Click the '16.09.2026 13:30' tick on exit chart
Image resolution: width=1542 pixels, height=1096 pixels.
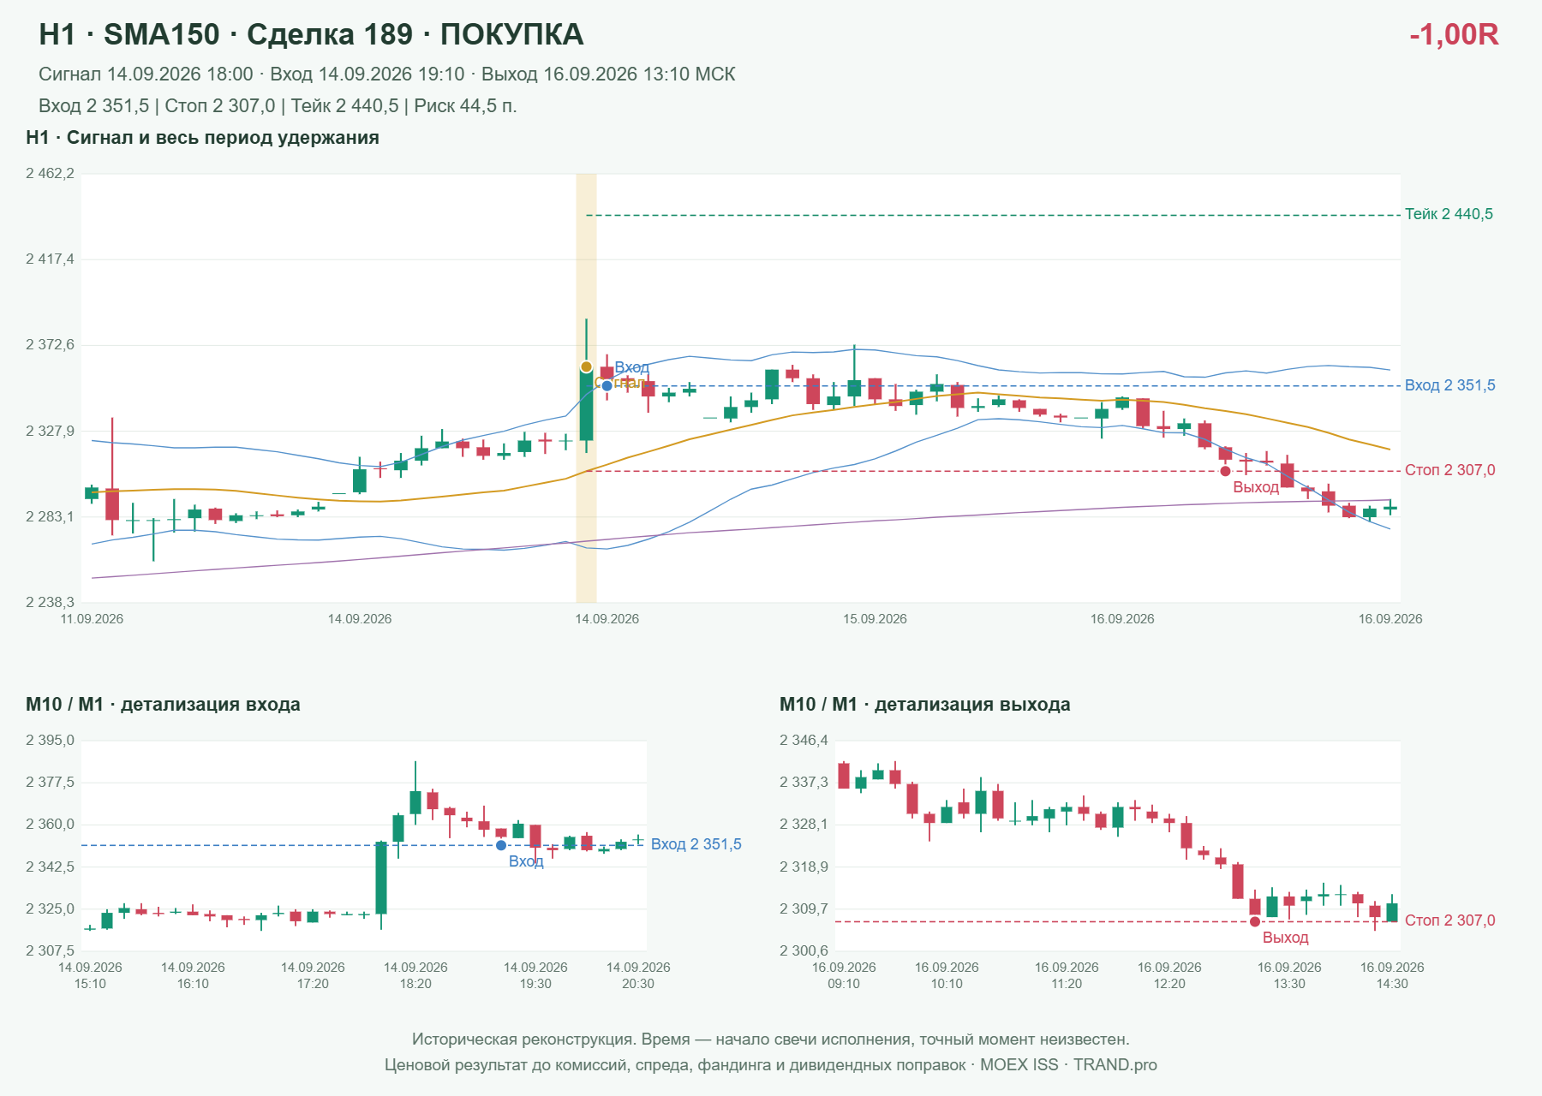pos(1289,975)
